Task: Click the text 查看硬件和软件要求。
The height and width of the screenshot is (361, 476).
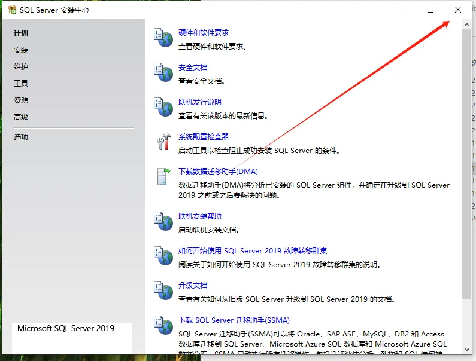Action: pos(213,47)
